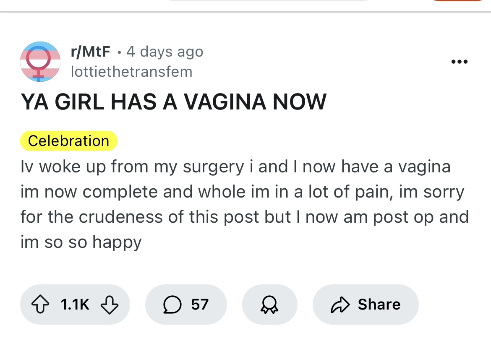Give an award using the ribbon icon
491x354 pixels.
coord(269,305)
